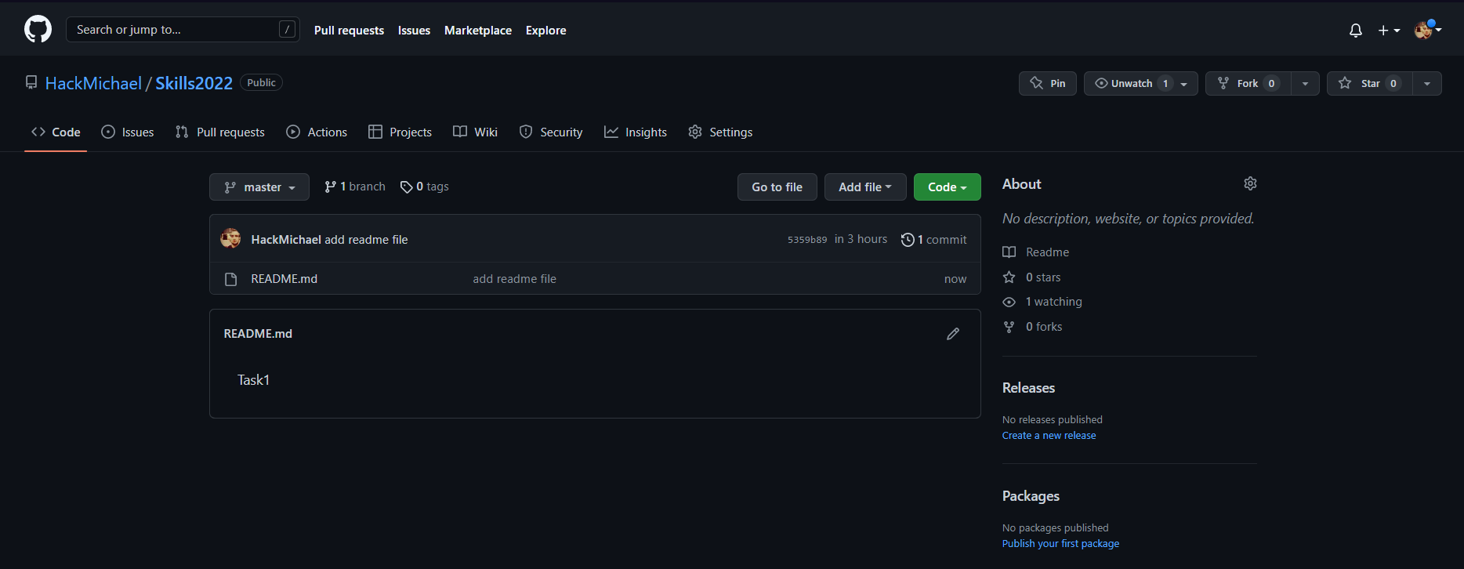Click Create a new release link

tap(1049, 436)
